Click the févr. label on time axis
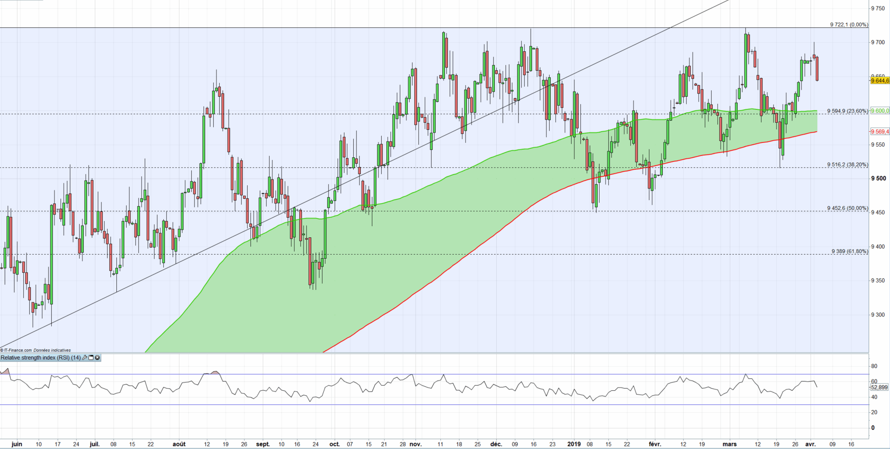890x449 pixels. [x=654, y=444]
